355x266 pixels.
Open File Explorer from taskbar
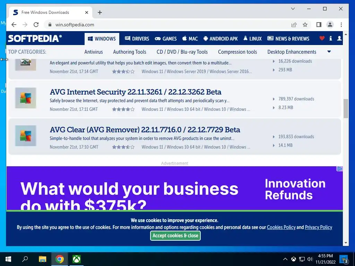click(x=42, y=259)
